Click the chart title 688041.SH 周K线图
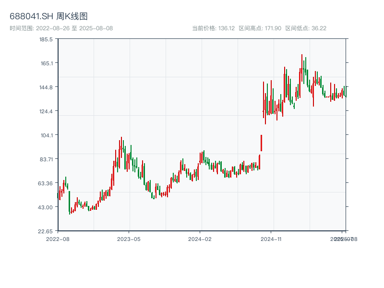Image resolution: width=384 pixels, height=288 pixels. pos(48,16)
